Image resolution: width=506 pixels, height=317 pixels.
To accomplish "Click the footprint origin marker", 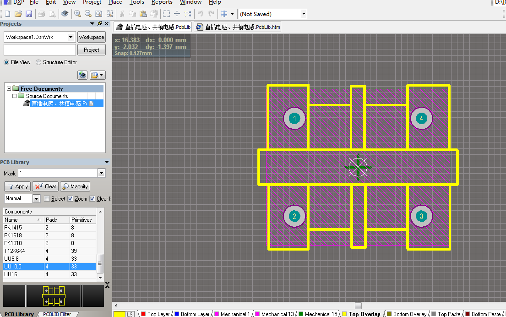I will click(358, 167).
